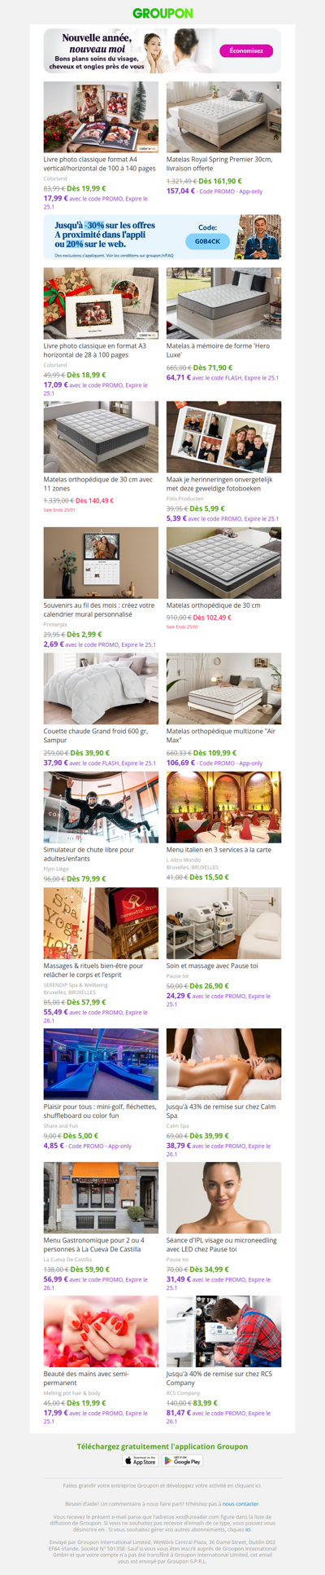325x1575 pixels.
Task: Click the RCS Company repair photo
Action: tap(224, 1331)
